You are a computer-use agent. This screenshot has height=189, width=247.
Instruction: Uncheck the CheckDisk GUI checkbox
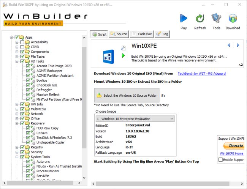click(28, 85)
